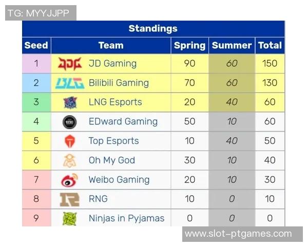
Task: Click the seed 1 purple cell
Action: [36, 64]
